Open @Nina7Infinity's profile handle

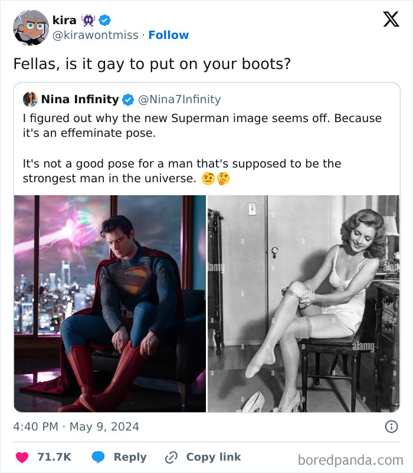(x=180, y=100)
